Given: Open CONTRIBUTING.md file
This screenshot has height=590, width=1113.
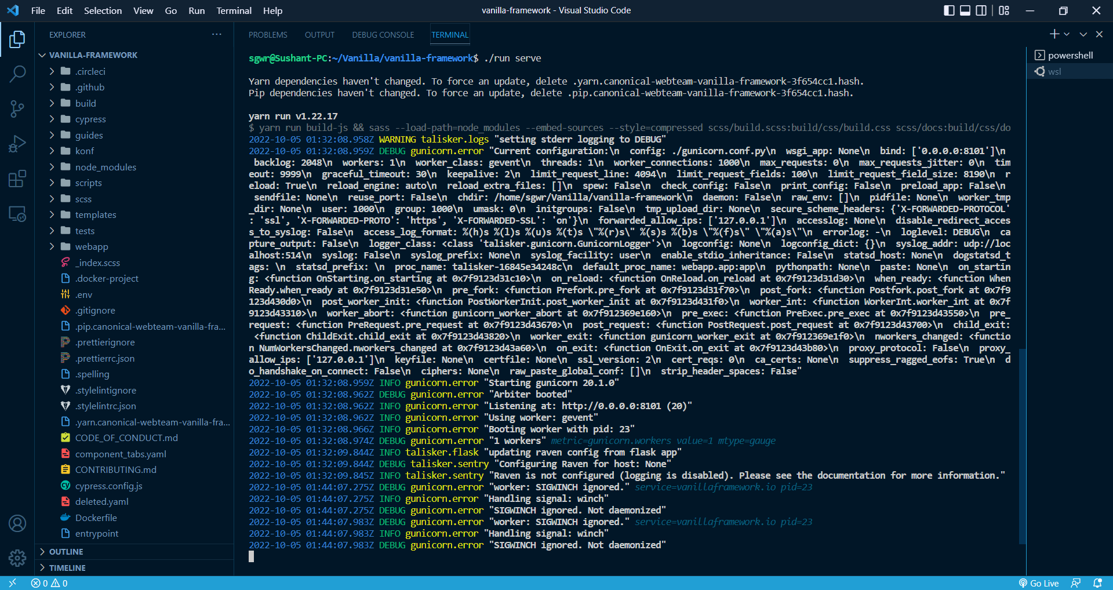Looking at the screenshot, I should coord(134,469).
